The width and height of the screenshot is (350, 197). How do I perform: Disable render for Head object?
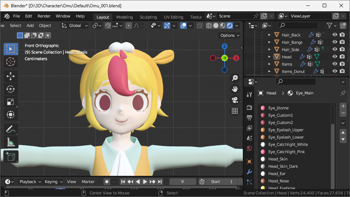tap(342, 57)
